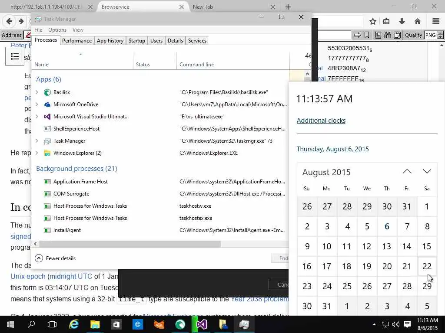The height and width of the screenshot is (333, 445).
Task: Open taskbar Search magnifier
Action: [x=31, y=324]
